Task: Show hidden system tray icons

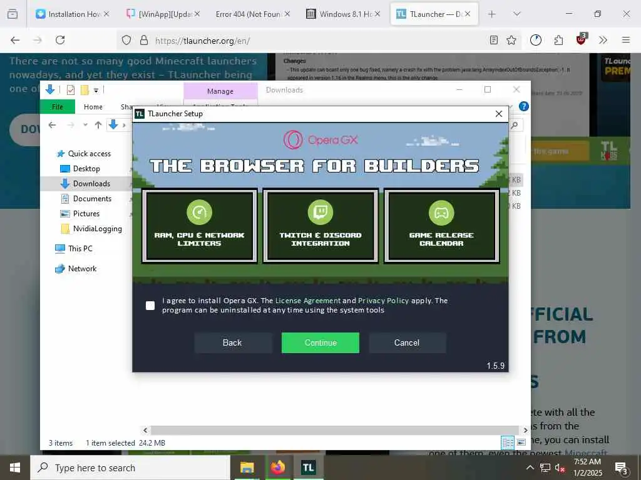Action: point(530,467)
